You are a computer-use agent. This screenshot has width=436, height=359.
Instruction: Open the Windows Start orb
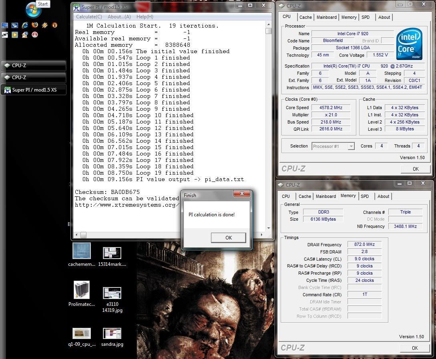click(x=33, y=10)
